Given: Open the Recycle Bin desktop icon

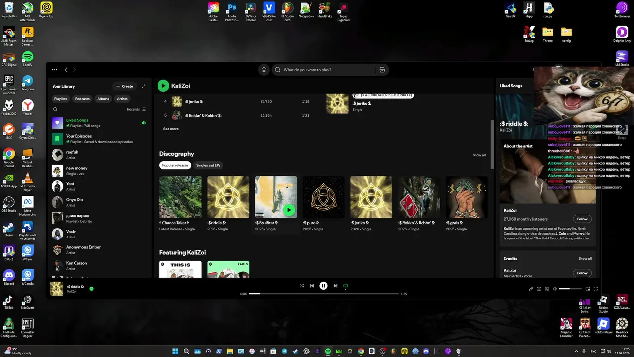Looking at the screenshot, I should click(9, 10).
